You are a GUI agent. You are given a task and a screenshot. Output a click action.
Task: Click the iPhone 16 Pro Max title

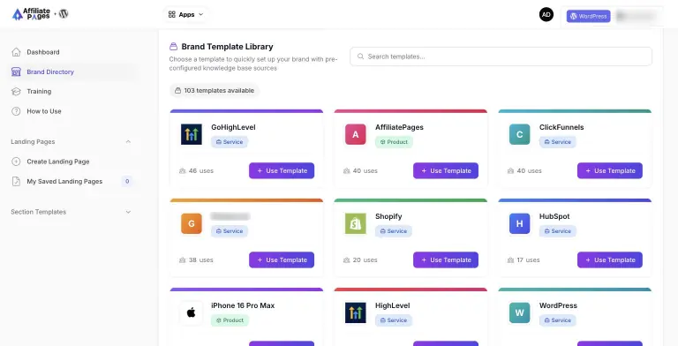pyautogui.click(x=243, y=305)
